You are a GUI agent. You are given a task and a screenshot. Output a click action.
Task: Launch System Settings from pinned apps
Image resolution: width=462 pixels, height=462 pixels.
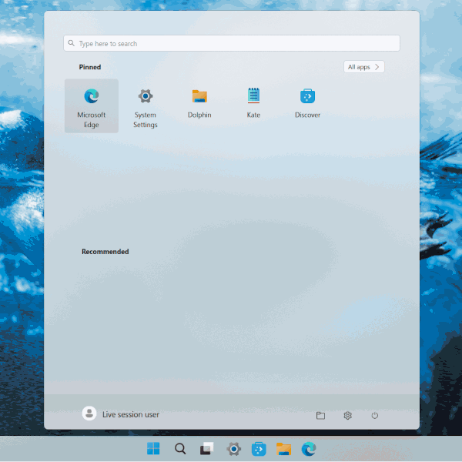pyautogui.click(x=145, y=105)
